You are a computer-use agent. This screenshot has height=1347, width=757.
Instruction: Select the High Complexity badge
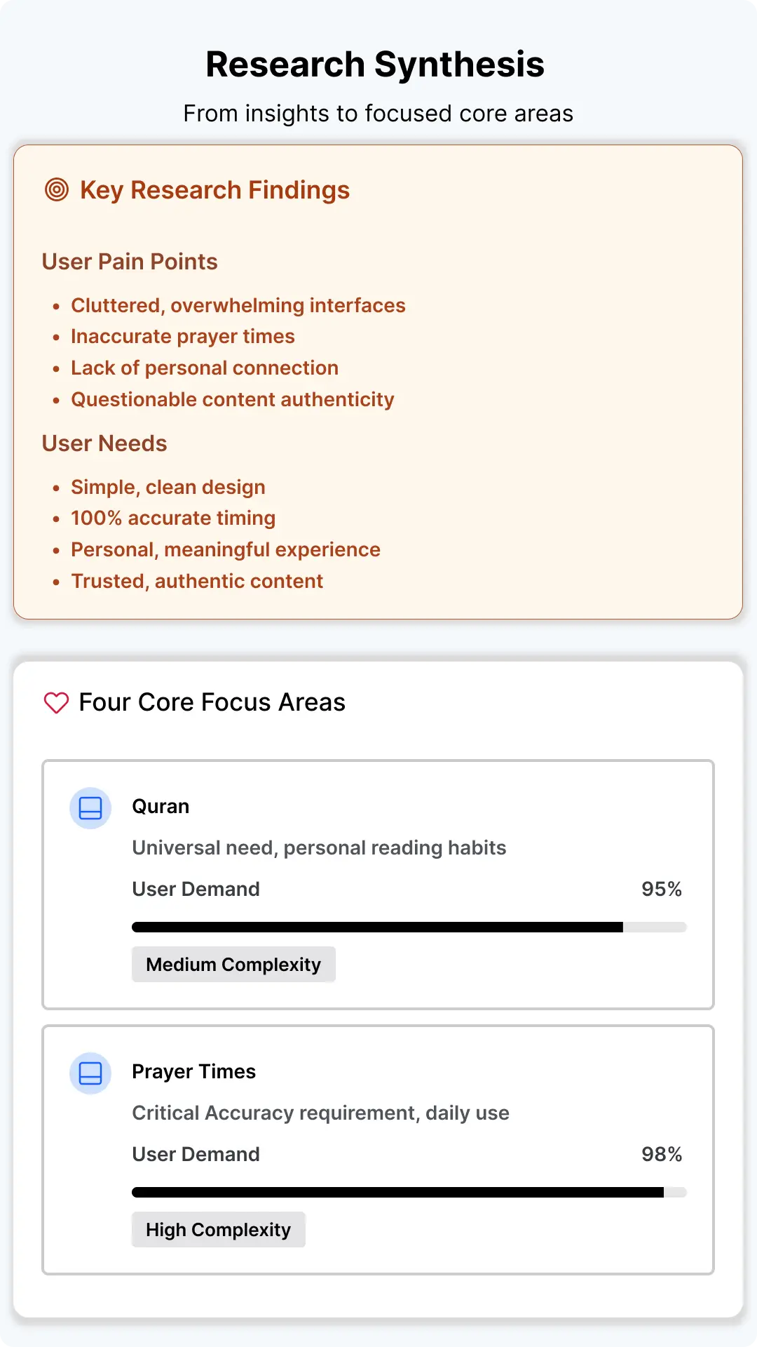(x=219, y=1230)
